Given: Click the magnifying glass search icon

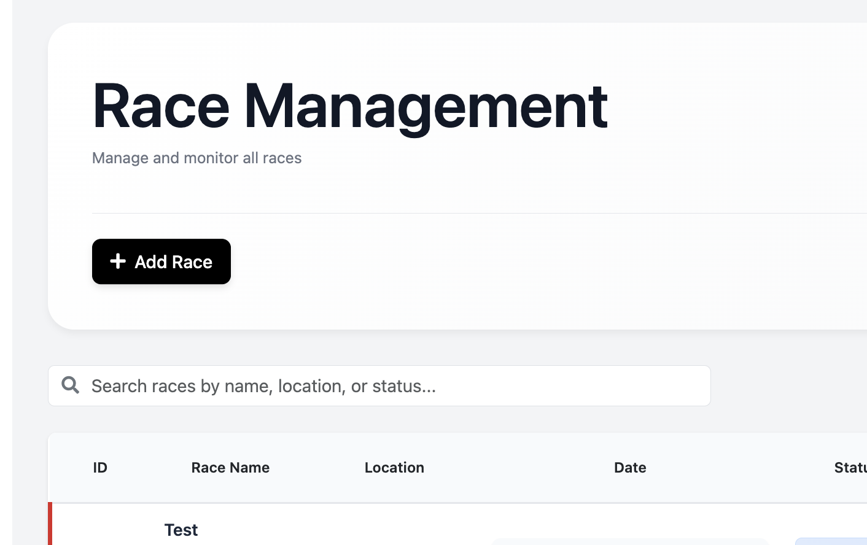Looking at the screenshot, I should point(71,385).
